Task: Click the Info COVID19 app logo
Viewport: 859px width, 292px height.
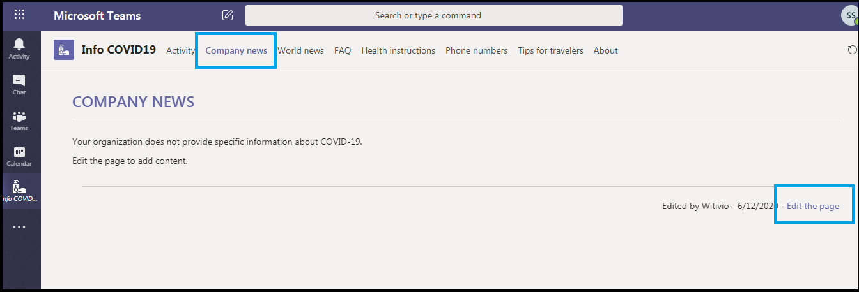Action: coord(64,50)
